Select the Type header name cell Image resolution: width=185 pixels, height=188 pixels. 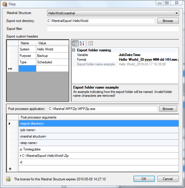(x=27, y=62)
